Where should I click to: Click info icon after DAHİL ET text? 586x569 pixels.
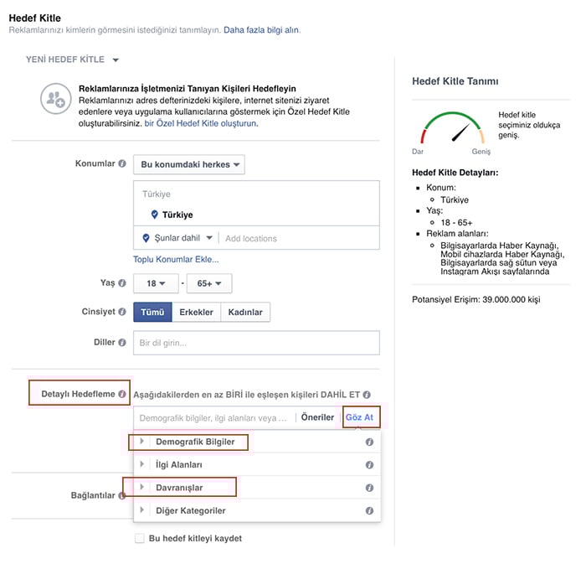(367, 395)
